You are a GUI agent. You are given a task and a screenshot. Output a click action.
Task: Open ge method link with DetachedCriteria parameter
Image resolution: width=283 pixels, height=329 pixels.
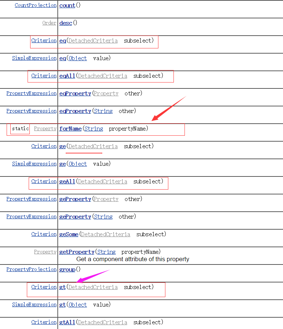pyautogui.click(x=62, y=146)
